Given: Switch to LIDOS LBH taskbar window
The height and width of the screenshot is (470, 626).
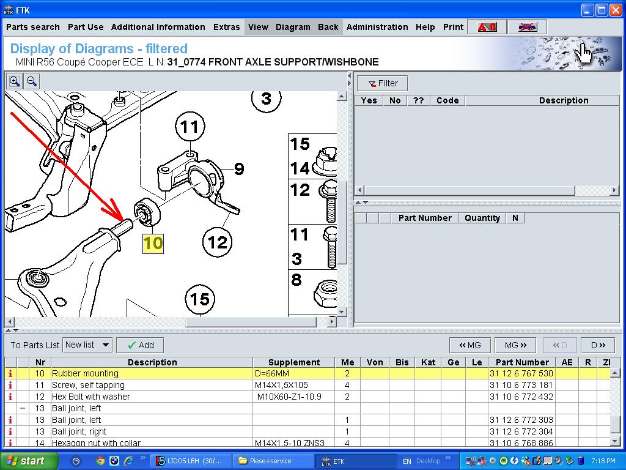Looking at the screenshot, I should [191, 461].
